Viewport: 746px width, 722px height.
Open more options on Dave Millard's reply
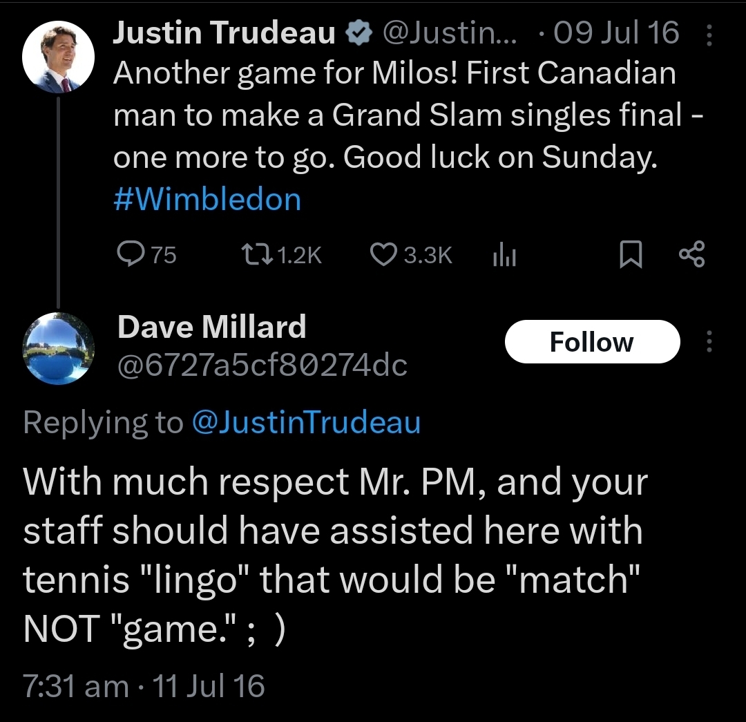[x=709, y=342]
